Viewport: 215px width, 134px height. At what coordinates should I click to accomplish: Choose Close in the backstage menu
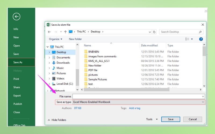point(17,112)
